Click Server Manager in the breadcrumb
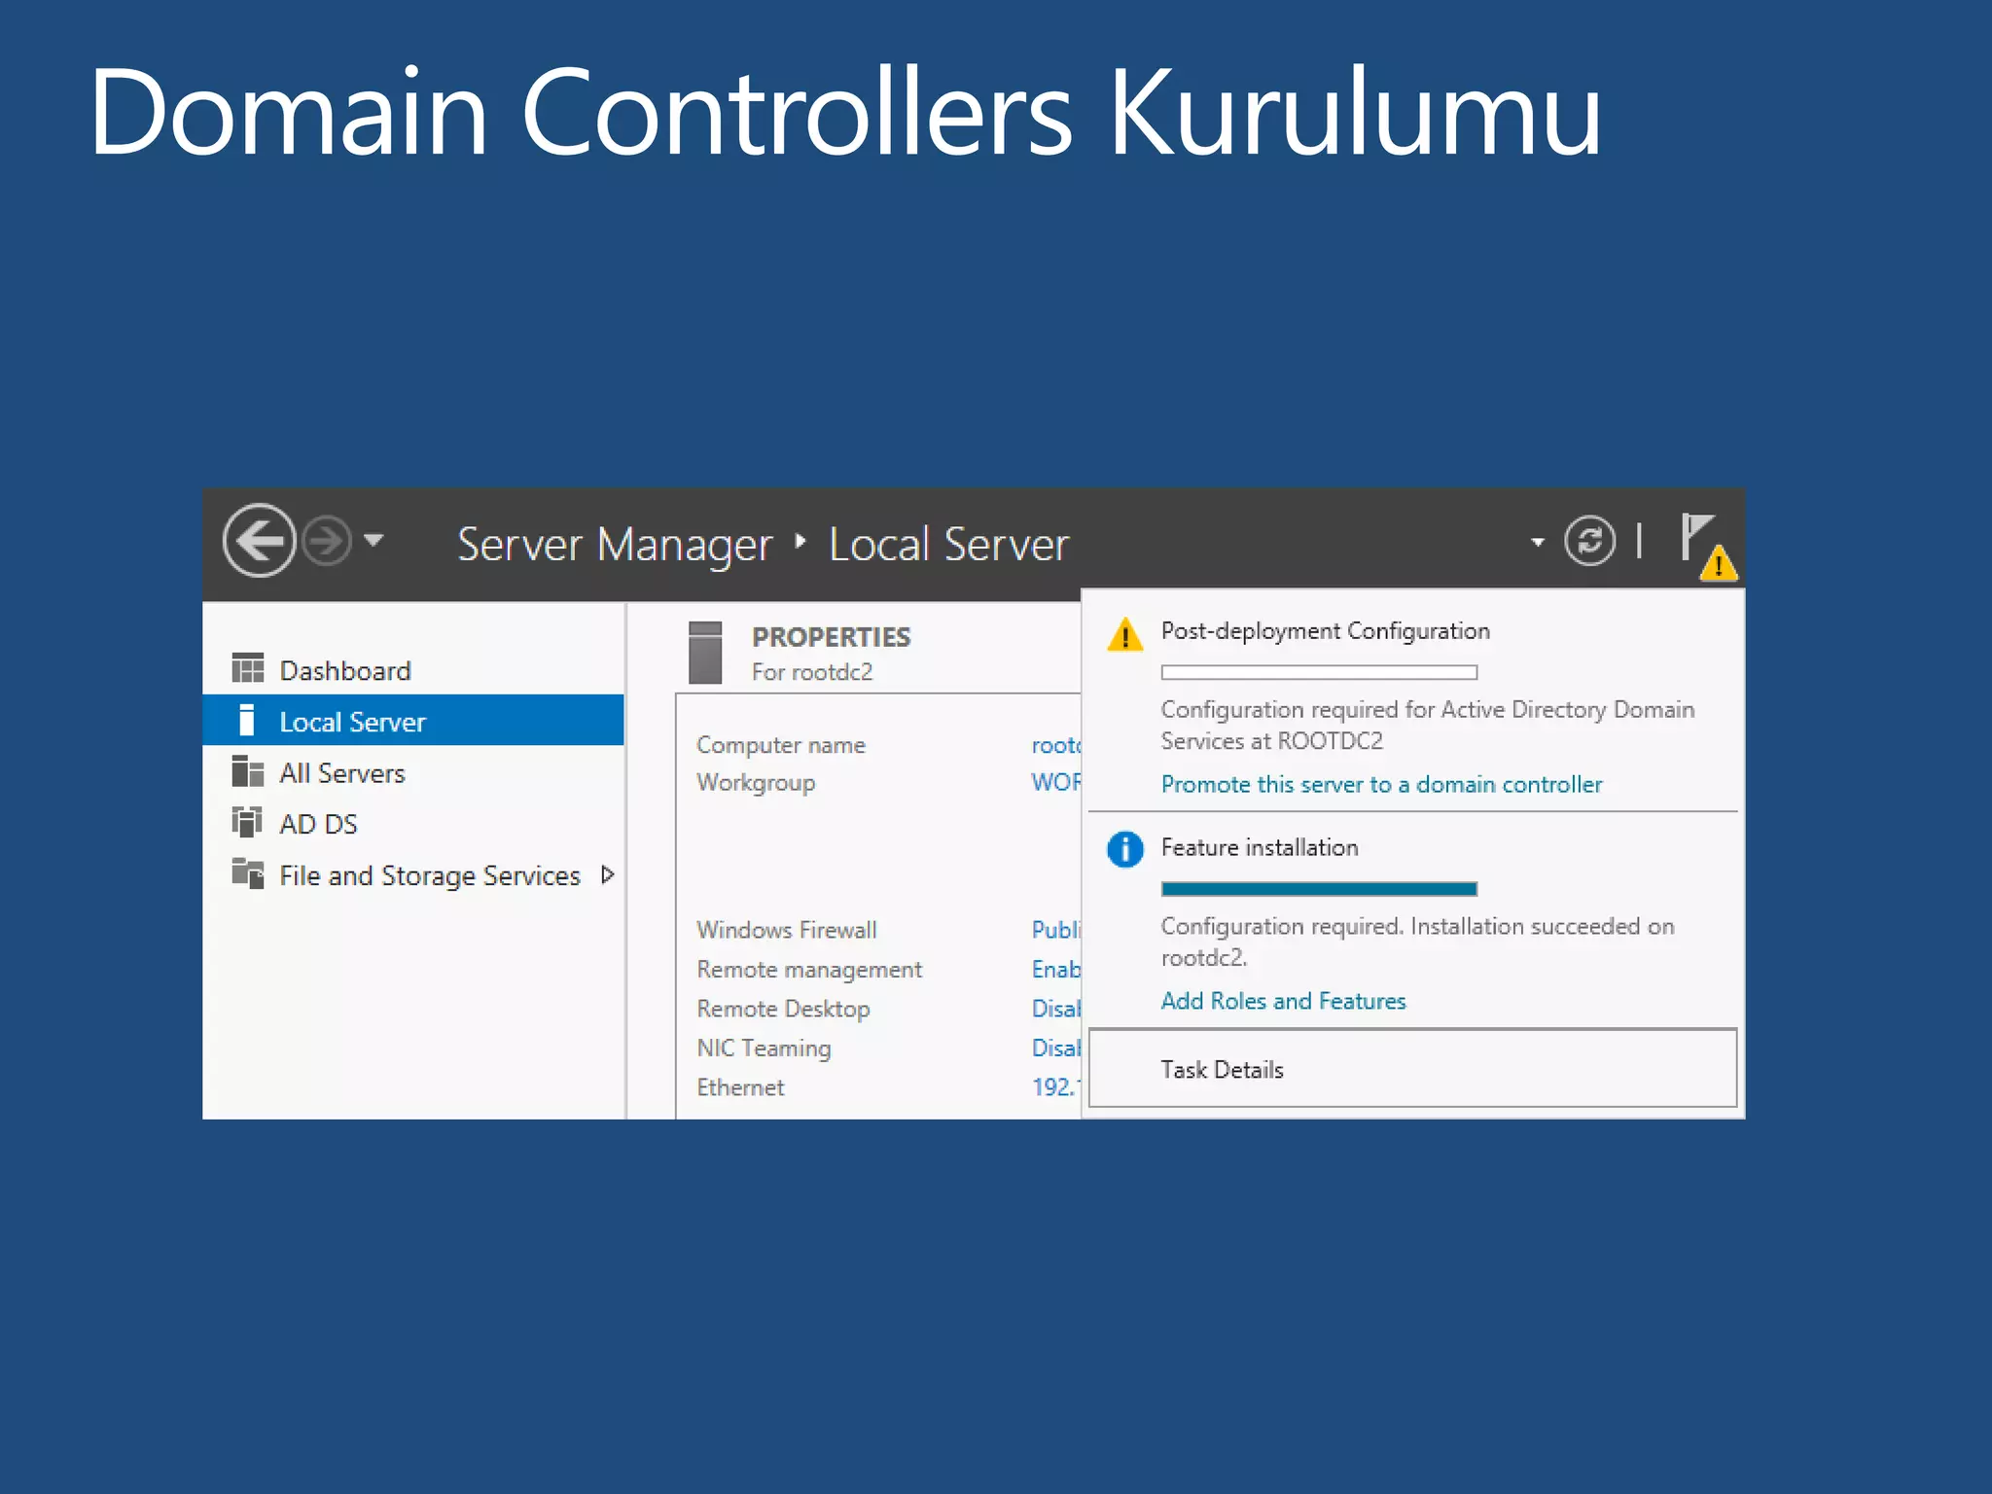 615,545
